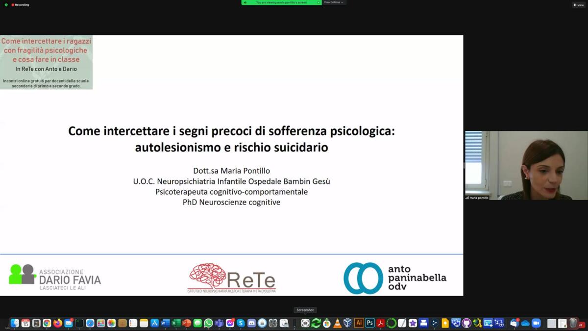This screenshot has width=588, height=331.
Task: Click the line "Psicoterapeuta cognitivo-comportamentale"
Action: (232, 192)
